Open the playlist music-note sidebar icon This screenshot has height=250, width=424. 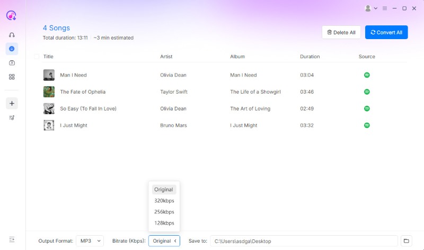pyautogui.click(x=12, y=117)
